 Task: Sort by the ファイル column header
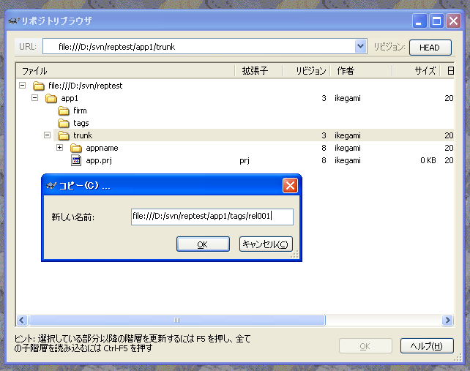(x=125, y=71)
